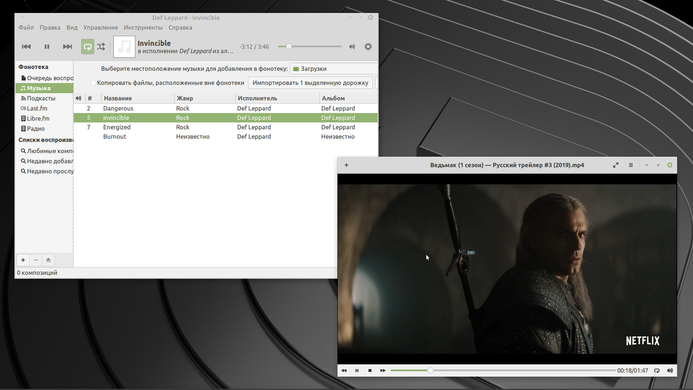This screenshot has width=693, height=390.
Task: Open Libre.fm in the sidebar
Action: tap(44, 118)
